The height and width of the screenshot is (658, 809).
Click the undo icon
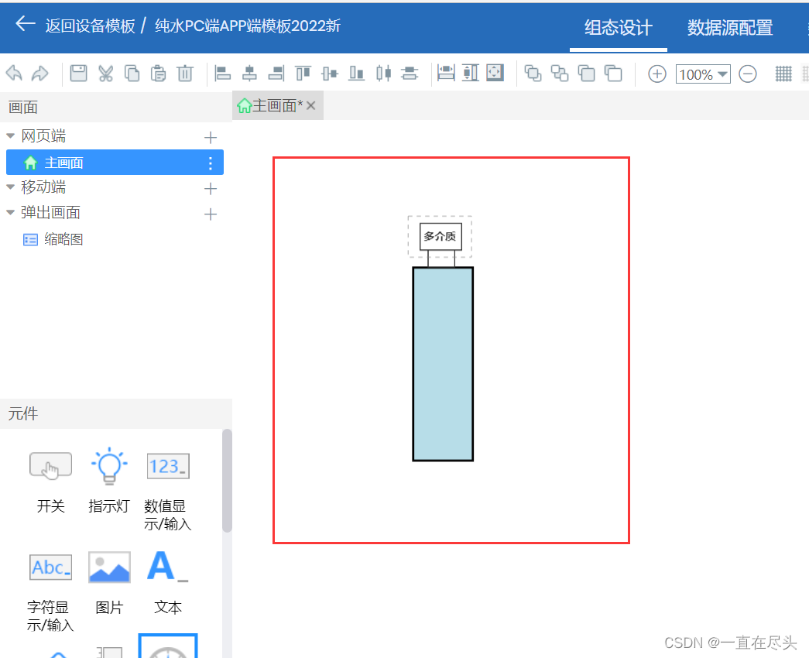point(15,74)
